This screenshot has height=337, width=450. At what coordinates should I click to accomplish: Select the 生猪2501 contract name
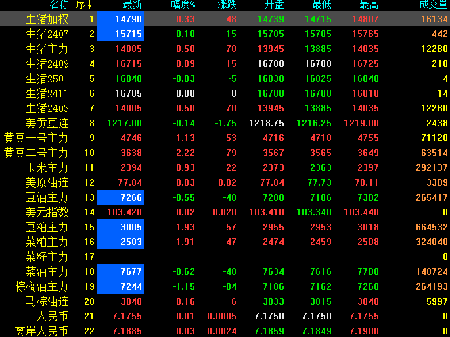47,79
